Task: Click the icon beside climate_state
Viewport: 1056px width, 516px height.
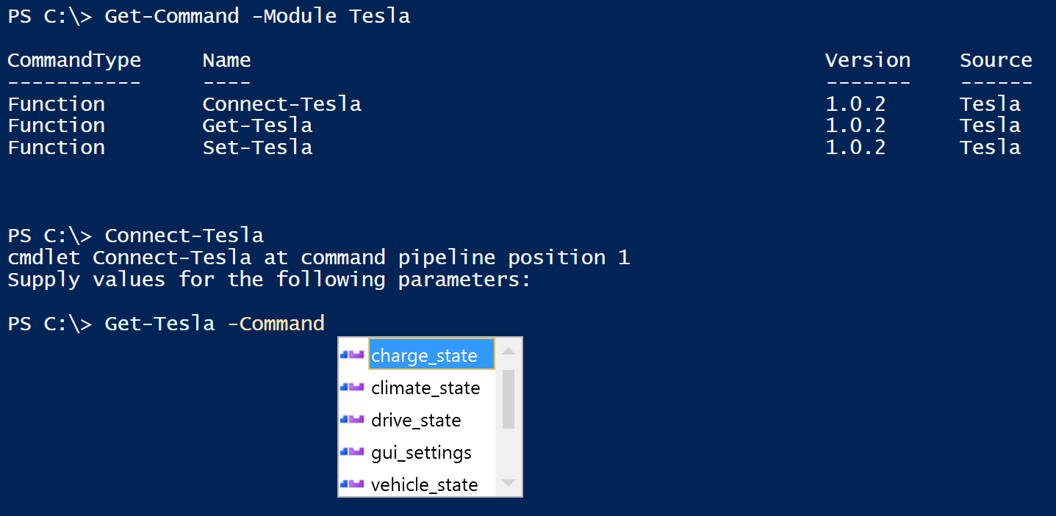Action: [353, 387]
